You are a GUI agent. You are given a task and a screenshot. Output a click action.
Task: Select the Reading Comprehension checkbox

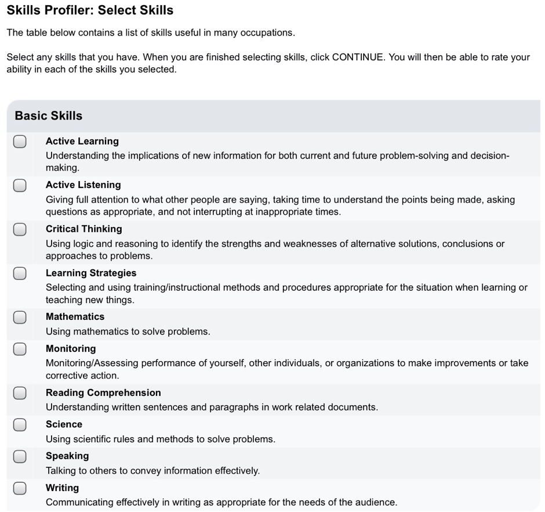20,394
